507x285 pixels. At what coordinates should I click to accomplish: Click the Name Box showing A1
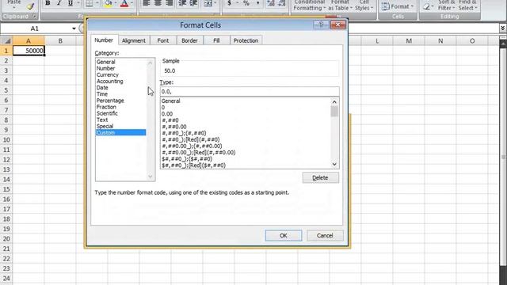coord(35,28)
